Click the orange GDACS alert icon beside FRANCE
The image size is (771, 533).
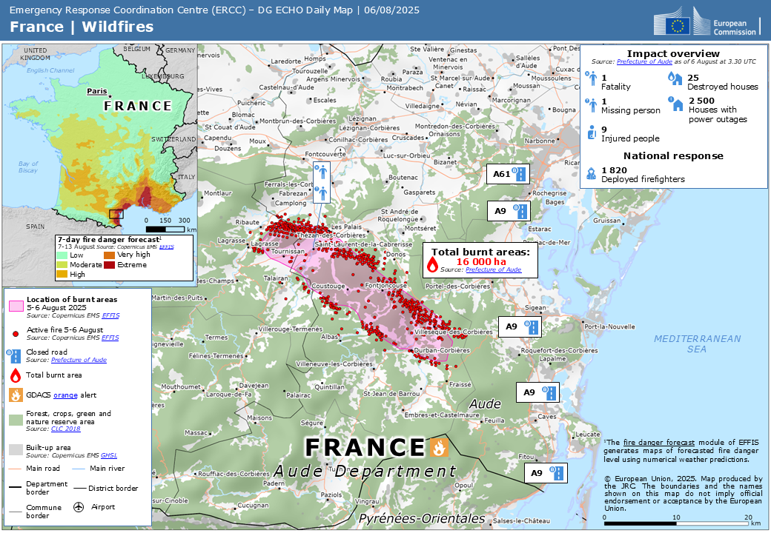coord(440,447)
